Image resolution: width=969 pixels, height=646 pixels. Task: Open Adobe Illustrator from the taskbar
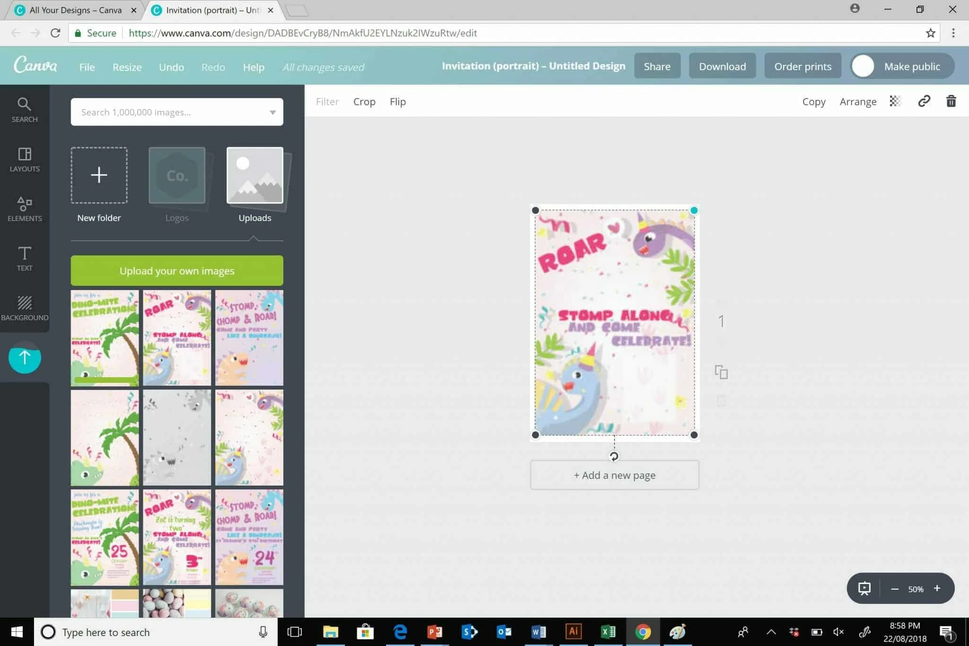(573, 631)
